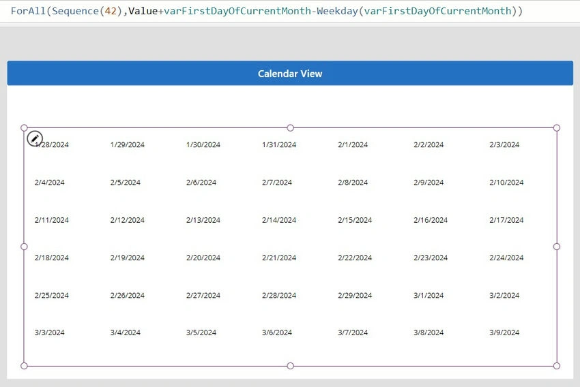Image resolution: width=580 pixels, height=387 pixels.
Task: Click the 2/4/2024 date cell
Action: pyautogui.click(x=50, y=183)
